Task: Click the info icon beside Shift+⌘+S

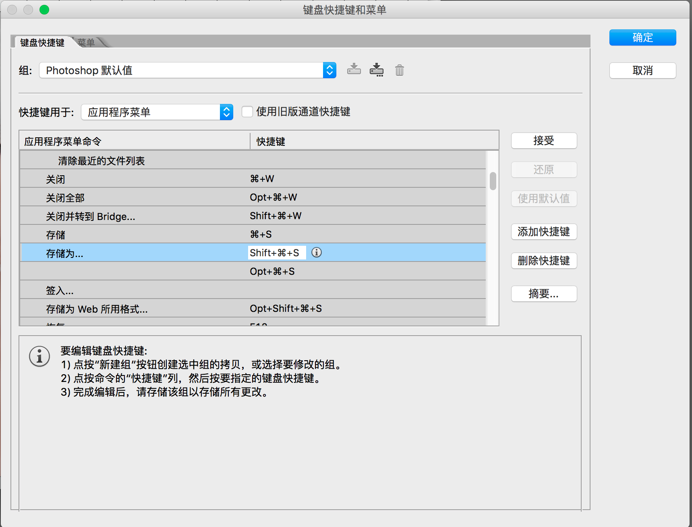Action: click(317, 253)
